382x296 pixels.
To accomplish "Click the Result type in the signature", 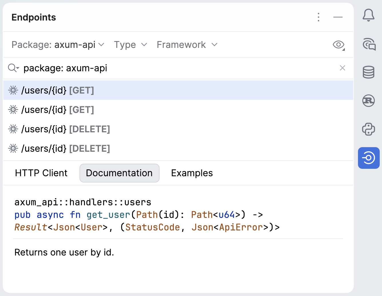I will point(31,227).
